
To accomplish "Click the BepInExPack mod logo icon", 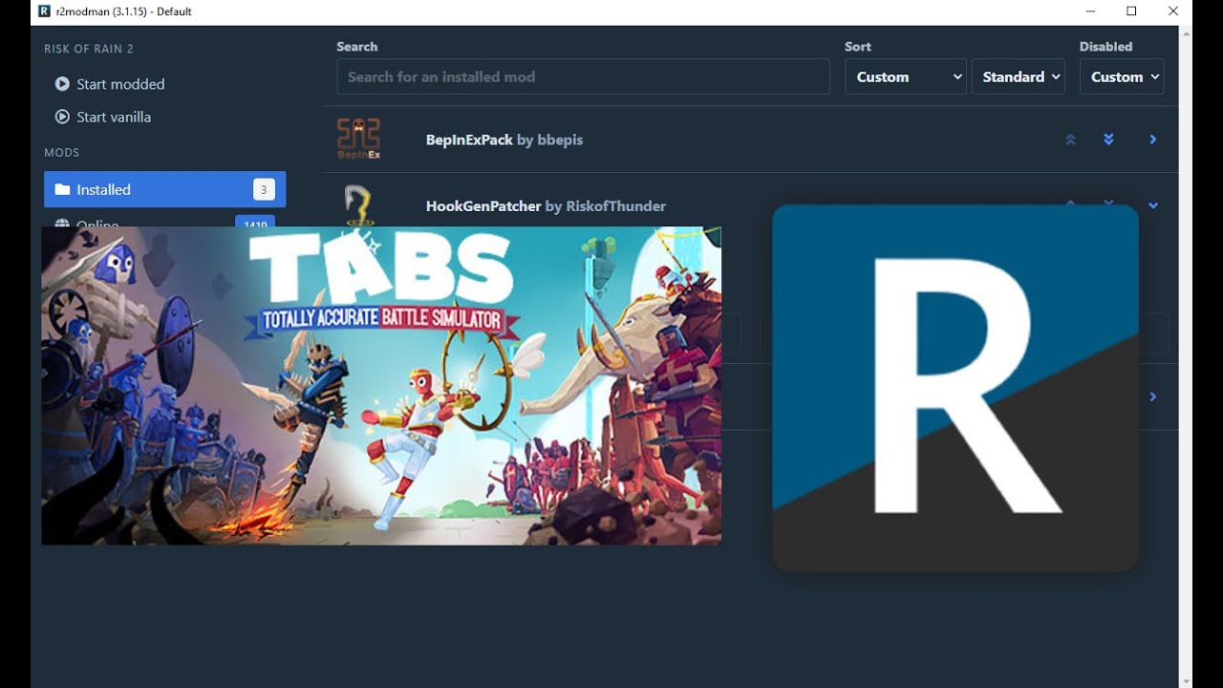I will coord(358,140).
